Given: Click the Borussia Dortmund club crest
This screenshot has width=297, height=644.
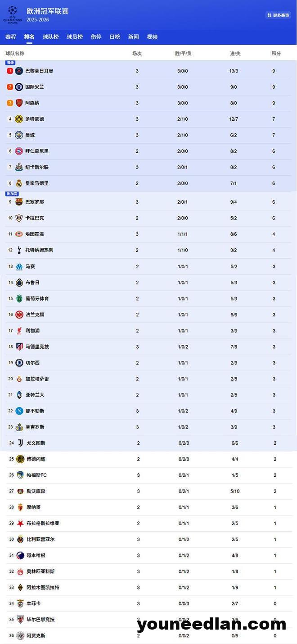Looking at the screenshot, I should tap(19, 119).
